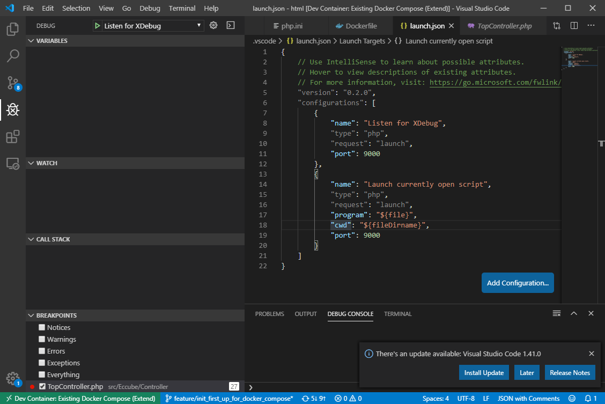Open the Debug view bug icon
The height and width of the screenshot is (404, 605).
13,109
